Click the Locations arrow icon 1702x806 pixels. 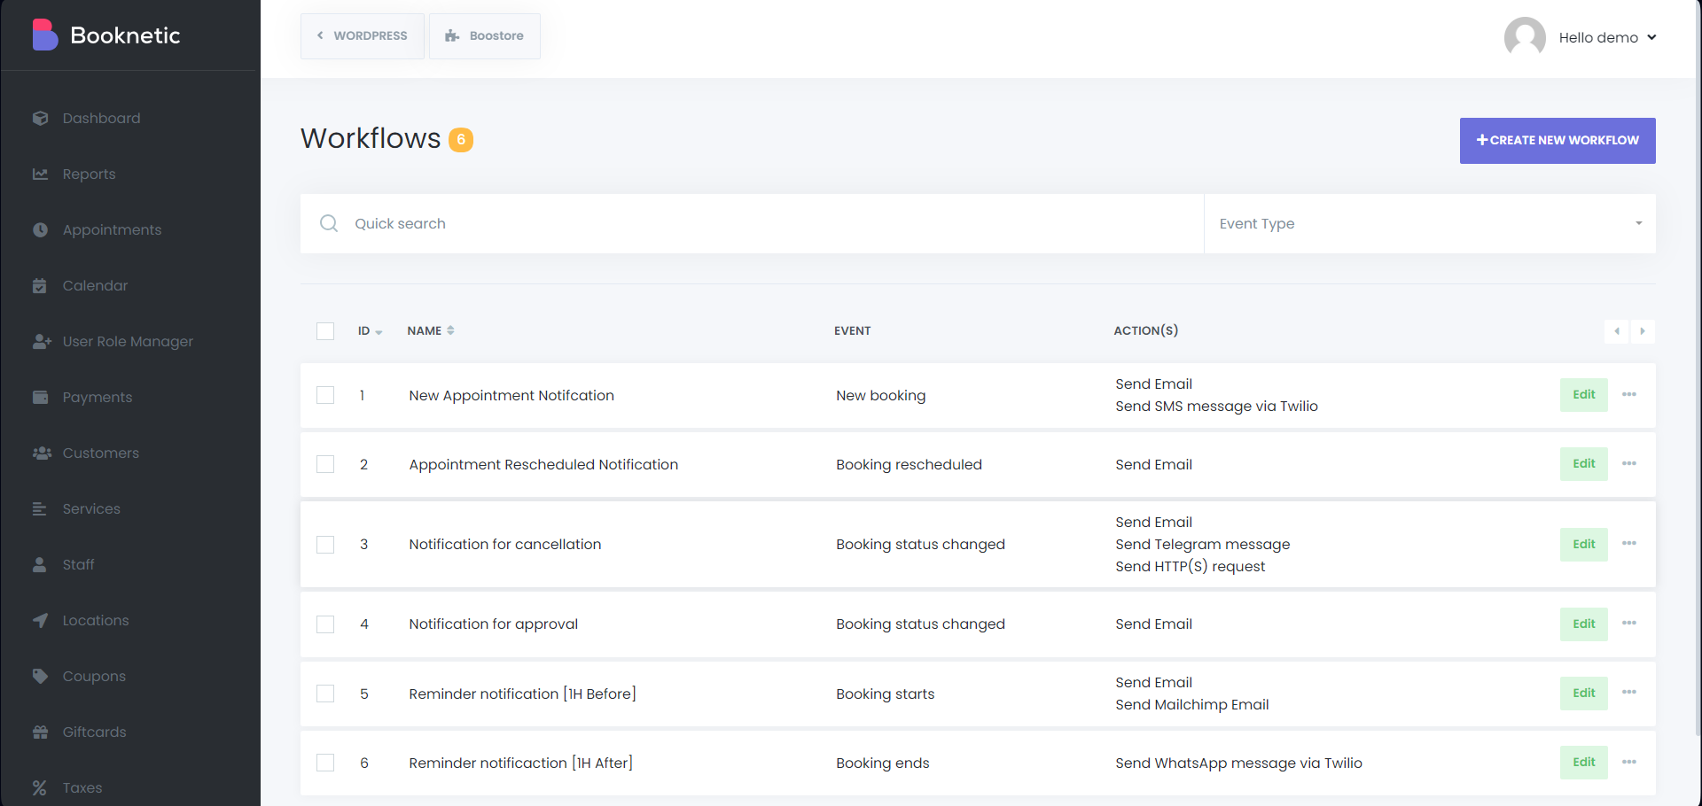click(x=40, y=621)
